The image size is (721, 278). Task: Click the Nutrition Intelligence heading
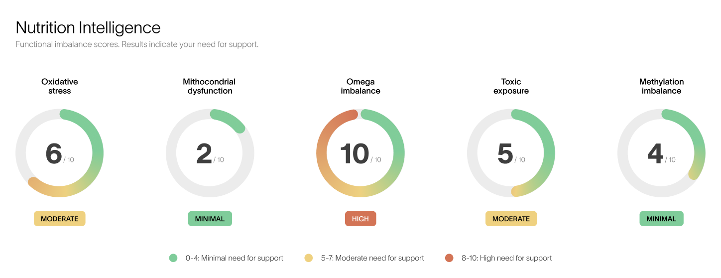pyautogui.click(x=88, y=27)
